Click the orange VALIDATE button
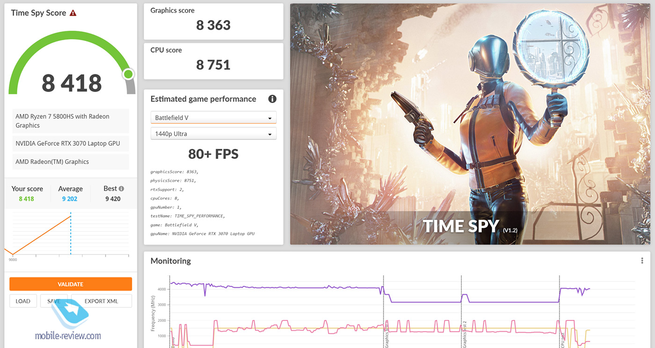The width and height of the screenshot is (655, 348). click(71, 284)
